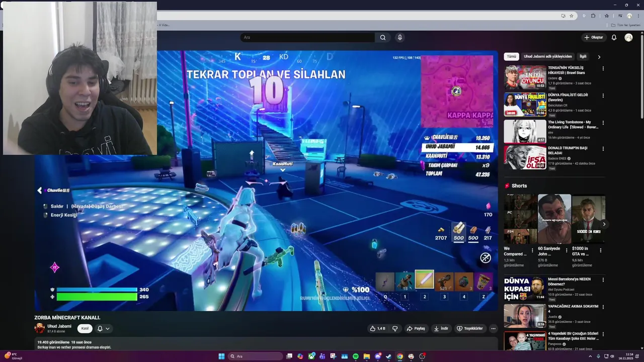Open options for '60 Saniyede John' short

click(567, 250)
